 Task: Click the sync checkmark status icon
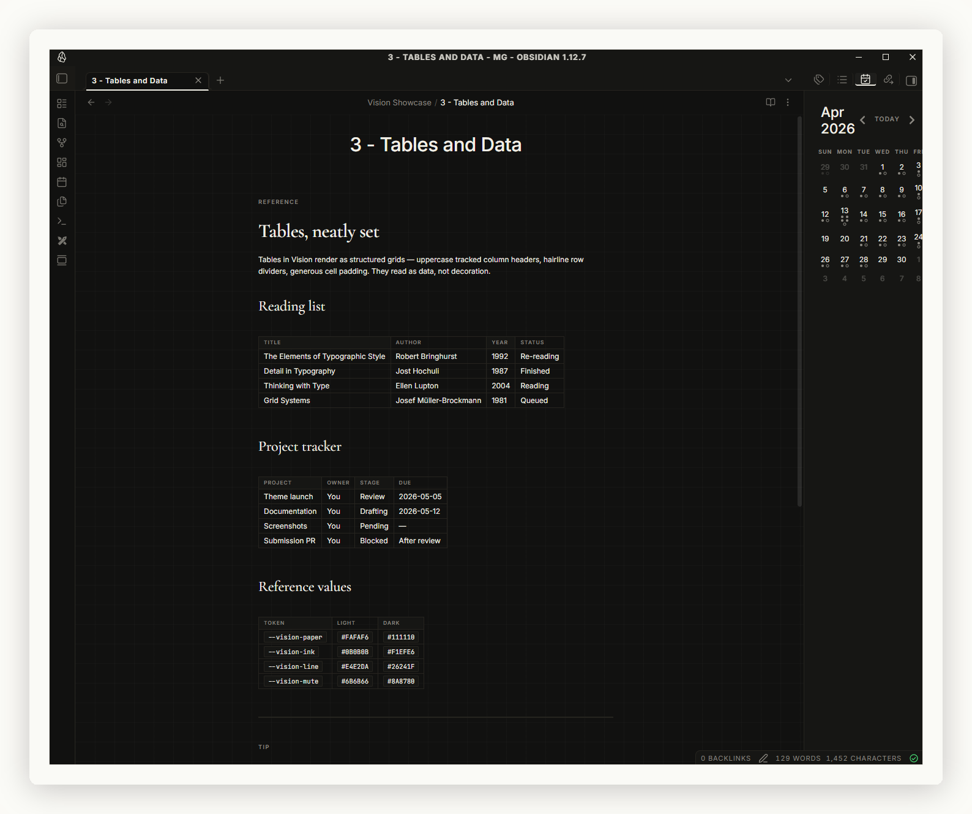914,758
